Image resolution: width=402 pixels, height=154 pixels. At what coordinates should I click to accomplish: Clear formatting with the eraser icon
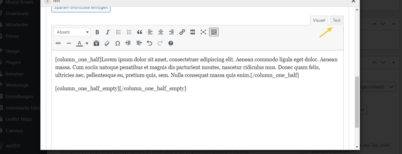click(x=107, y=43)
